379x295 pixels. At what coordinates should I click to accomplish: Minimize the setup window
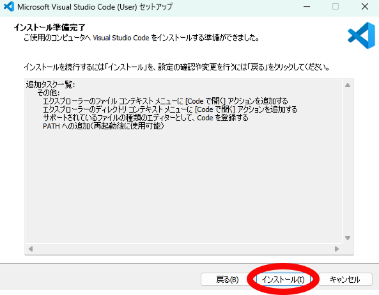pos(307,7)
